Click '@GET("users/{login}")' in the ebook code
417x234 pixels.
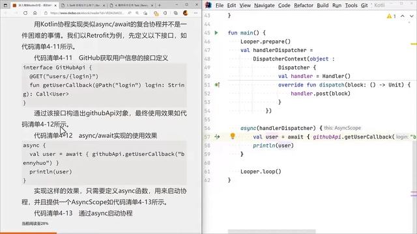tap(64, 77)
